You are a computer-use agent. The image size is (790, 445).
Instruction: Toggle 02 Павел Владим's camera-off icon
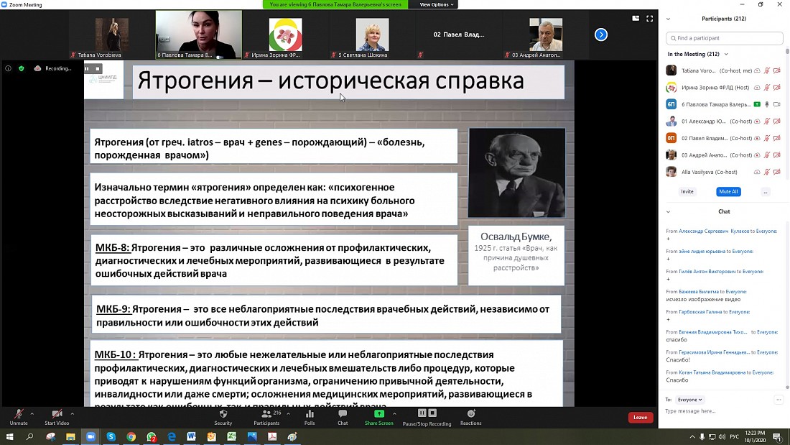pos(777,138)
